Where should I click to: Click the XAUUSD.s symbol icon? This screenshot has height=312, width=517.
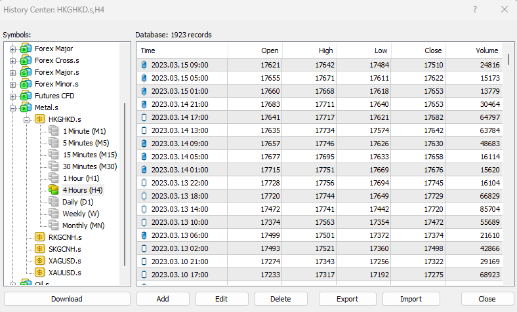pyautogui.click(x=39, y=273)
